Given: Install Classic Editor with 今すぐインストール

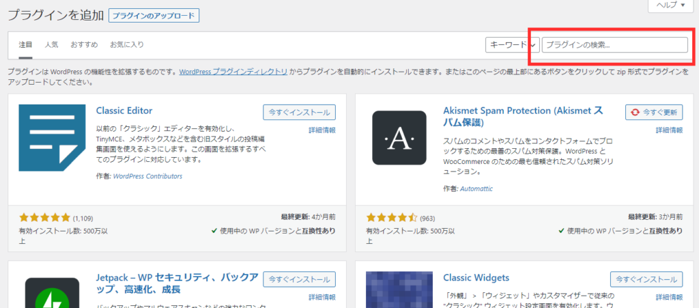Looking at the screenshot, I should 299,112.
